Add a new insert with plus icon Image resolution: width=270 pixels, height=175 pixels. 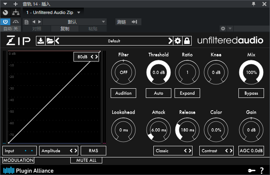tap(16, 4)
